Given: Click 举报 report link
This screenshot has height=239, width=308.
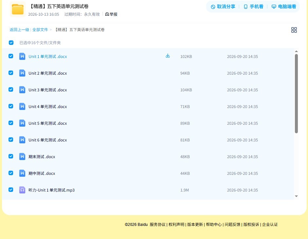Looking at the screenshot, I should [111, 14].
